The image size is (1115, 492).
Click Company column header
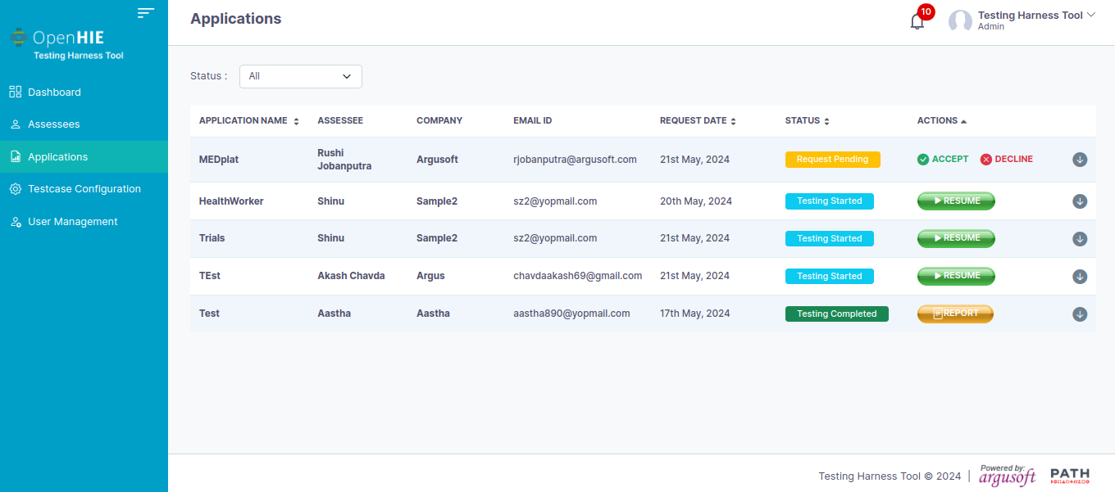pyautogui.click(x=439, y=120)
